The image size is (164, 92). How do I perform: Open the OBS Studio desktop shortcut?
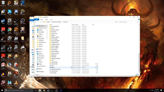(x=23, y=21)
